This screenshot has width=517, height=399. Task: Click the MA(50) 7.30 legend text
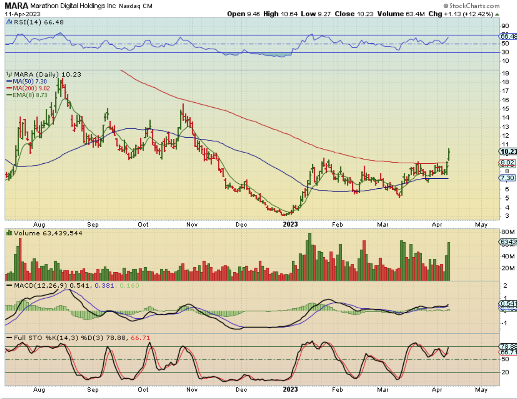point(30,81)
